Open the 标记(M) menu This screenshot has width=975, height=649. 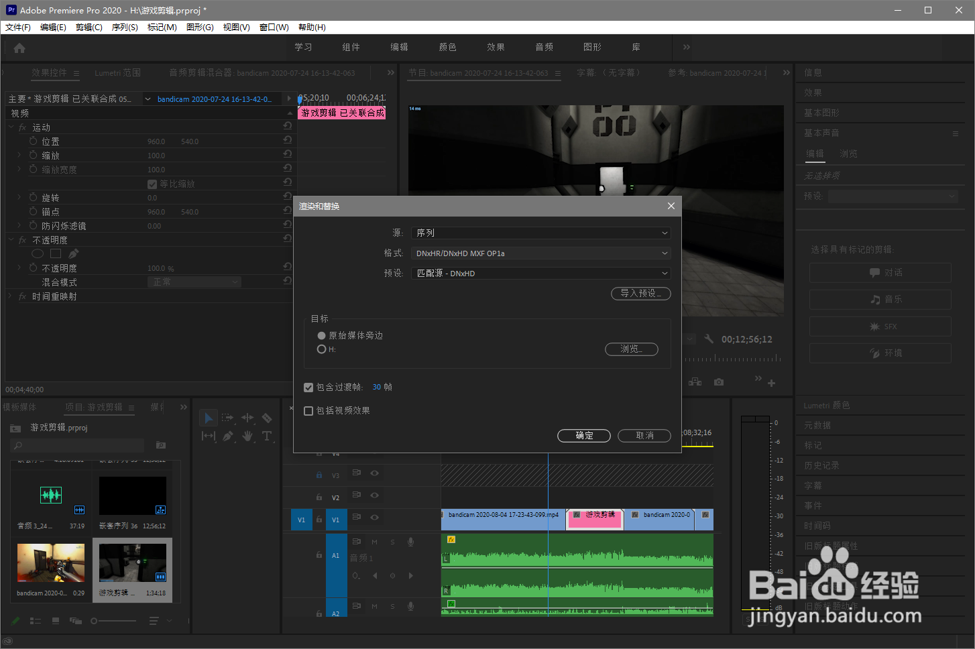162,27
